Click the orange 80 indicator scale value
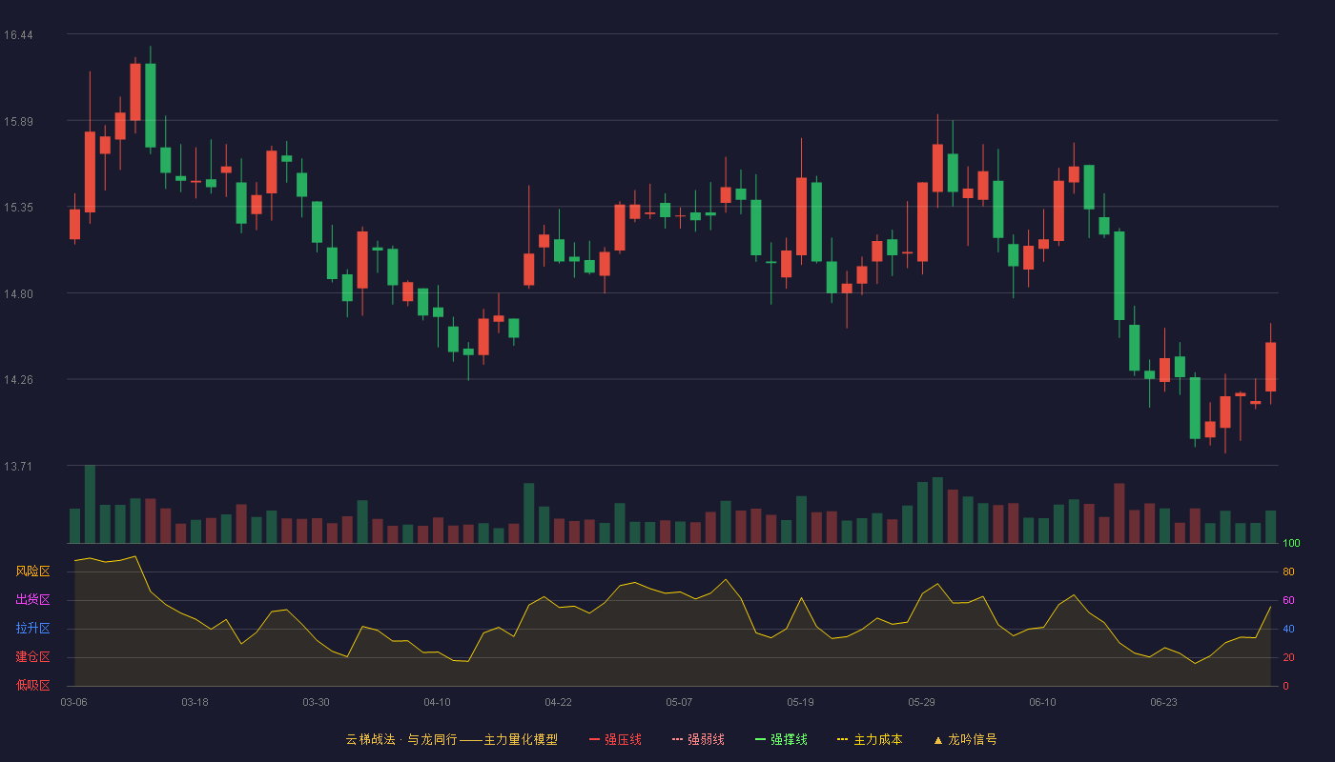The height and width of the screenshot is (762, 1335). [1288, 571]
